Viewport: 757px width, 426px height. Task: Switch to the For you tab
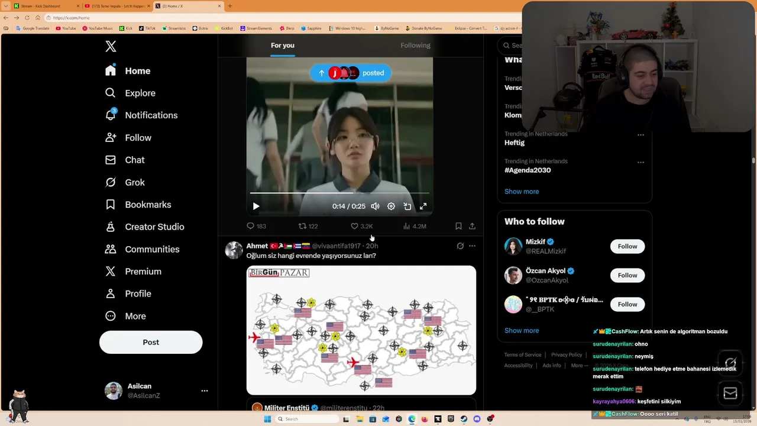click(283, 46)
